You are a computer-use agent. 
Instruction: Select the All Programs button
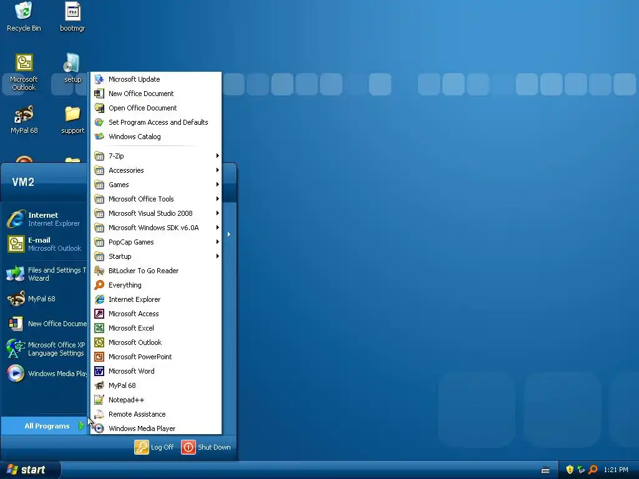point(44,426)
